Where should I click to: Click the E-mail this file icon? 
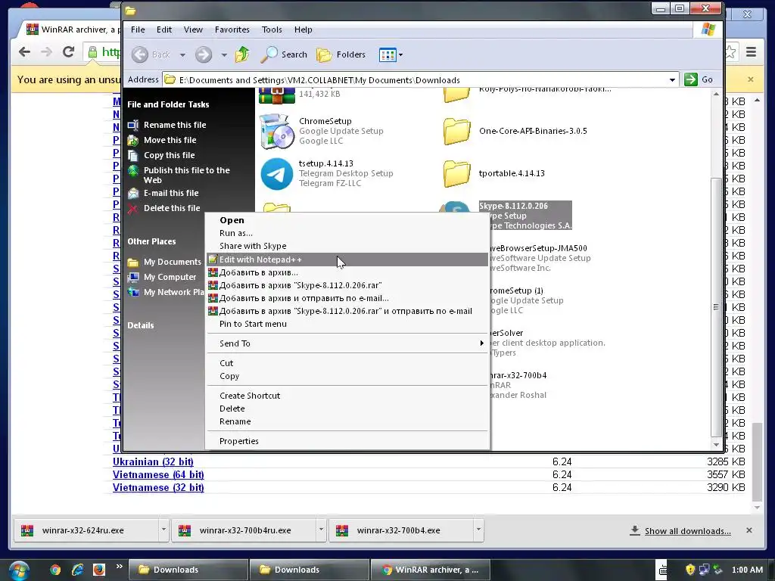click(133, 193)
